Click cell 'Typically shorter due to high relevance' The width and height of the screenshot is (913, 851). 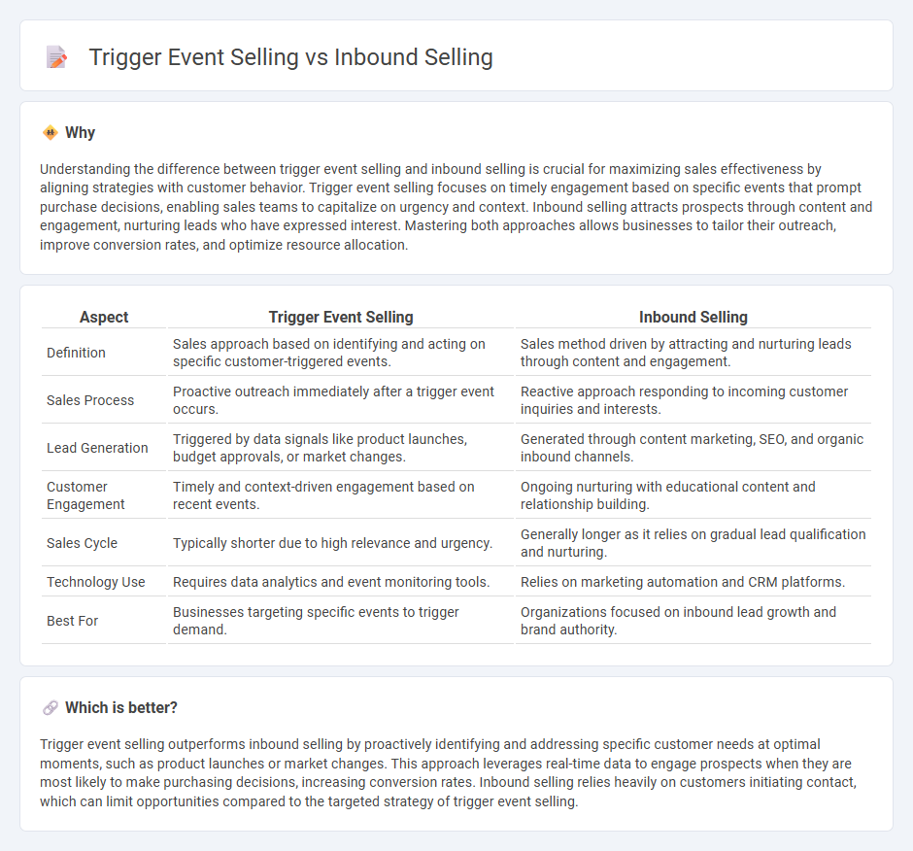click(340, 543)
